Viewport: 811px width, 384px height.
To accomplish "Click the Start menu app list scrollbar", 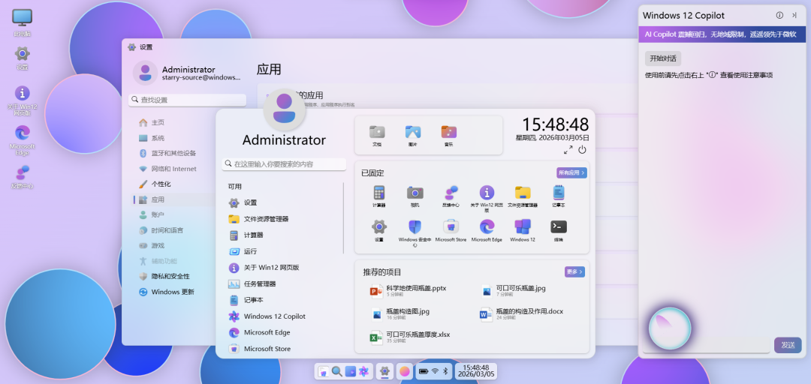I will (343, 217).
